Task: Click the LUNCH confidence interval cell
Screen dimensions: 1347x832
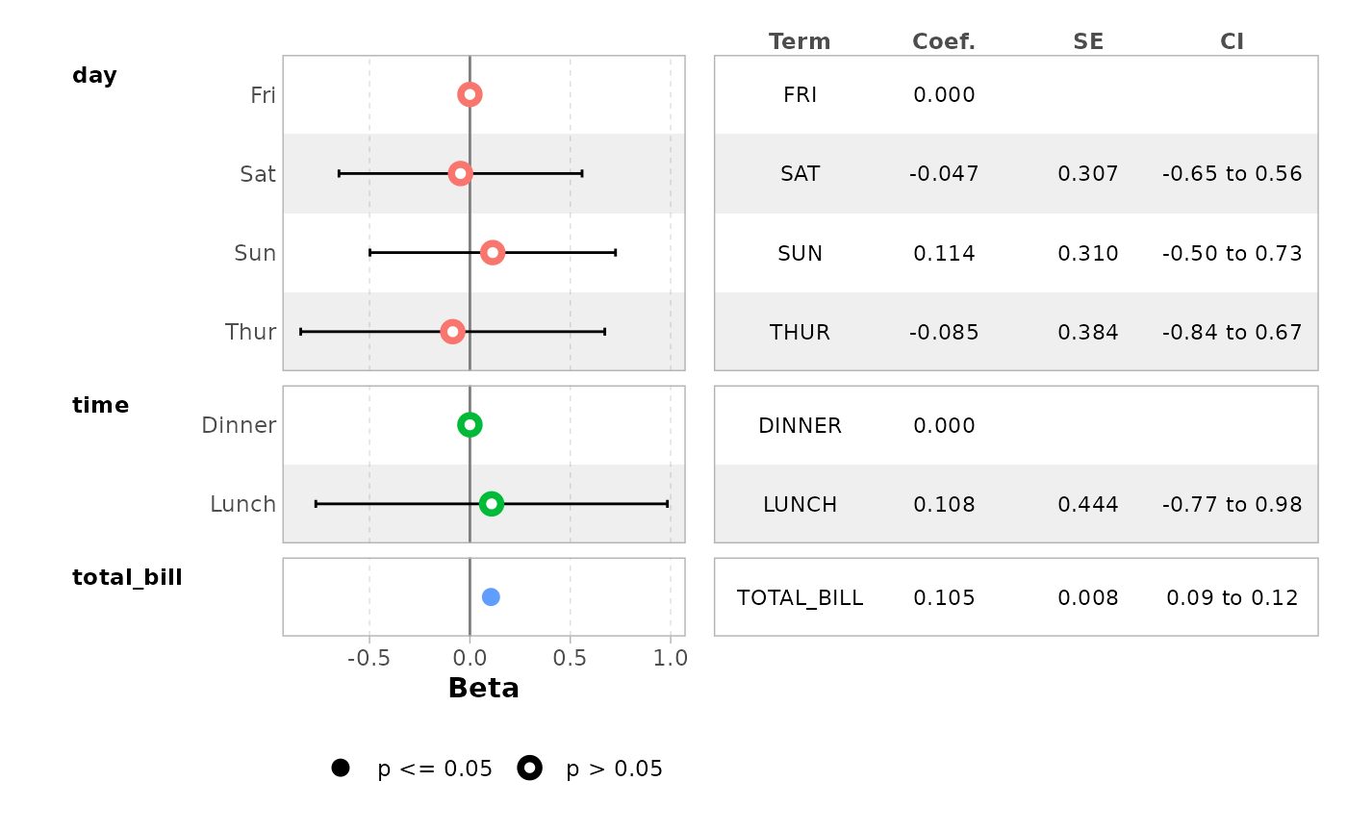Action: 1233,505
